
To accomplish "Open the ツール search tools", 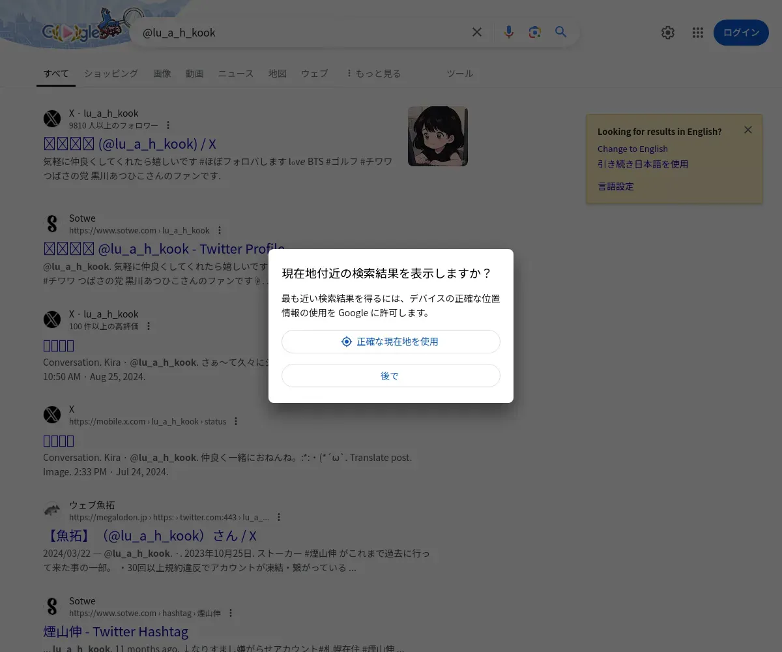I will tap(459, 74).
